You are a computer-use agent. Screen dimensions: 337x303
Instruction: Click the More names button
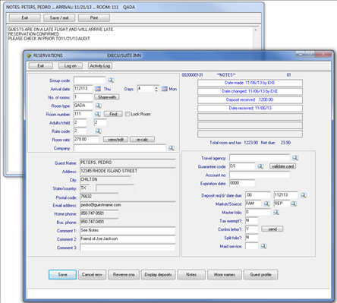coord(225,275)
